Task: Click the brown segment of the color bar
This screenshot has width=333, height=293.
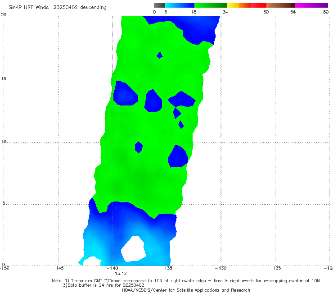Action: (280, 5)
